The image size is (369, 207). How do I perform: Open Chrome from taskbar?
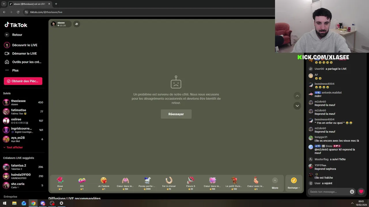(x=33, y=203)
